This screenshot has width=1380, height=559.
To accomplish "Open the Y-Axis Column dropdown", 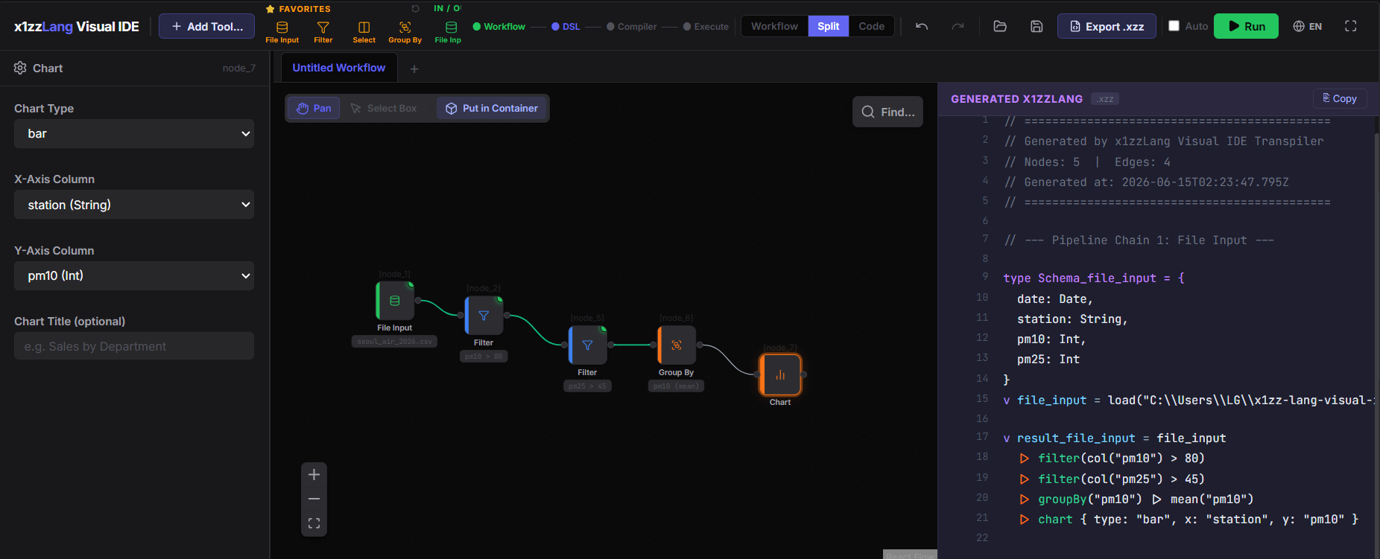I will pos(134,275).
